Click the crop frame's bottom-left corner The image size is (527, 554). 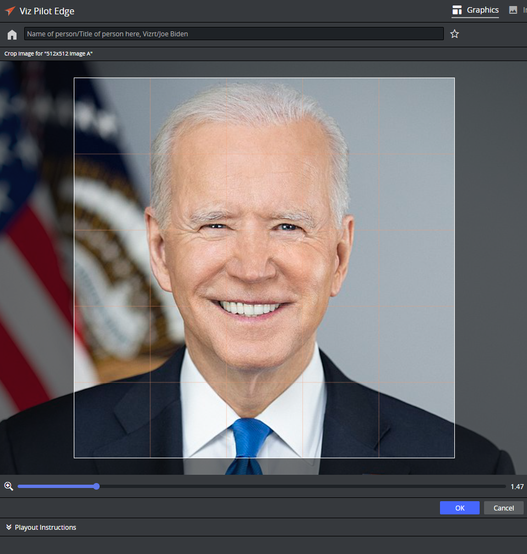74,457
